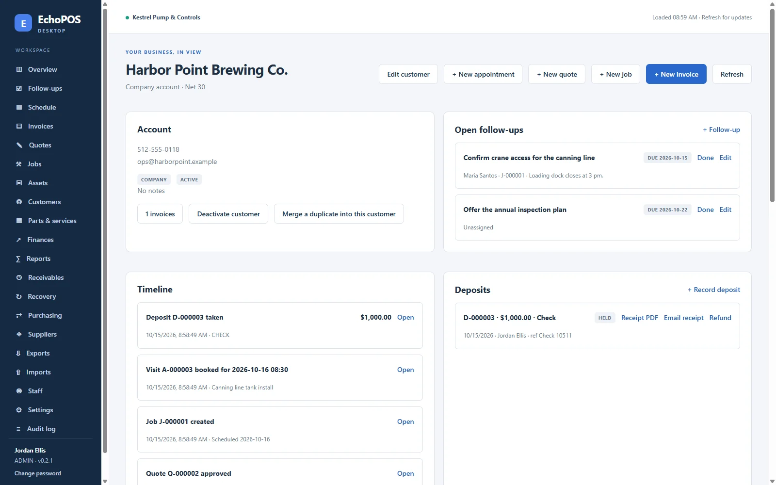The width and height of the screenshot is (776, 485).
Task: Select the Purchasing arrows icon
Action: coord(19,315)
